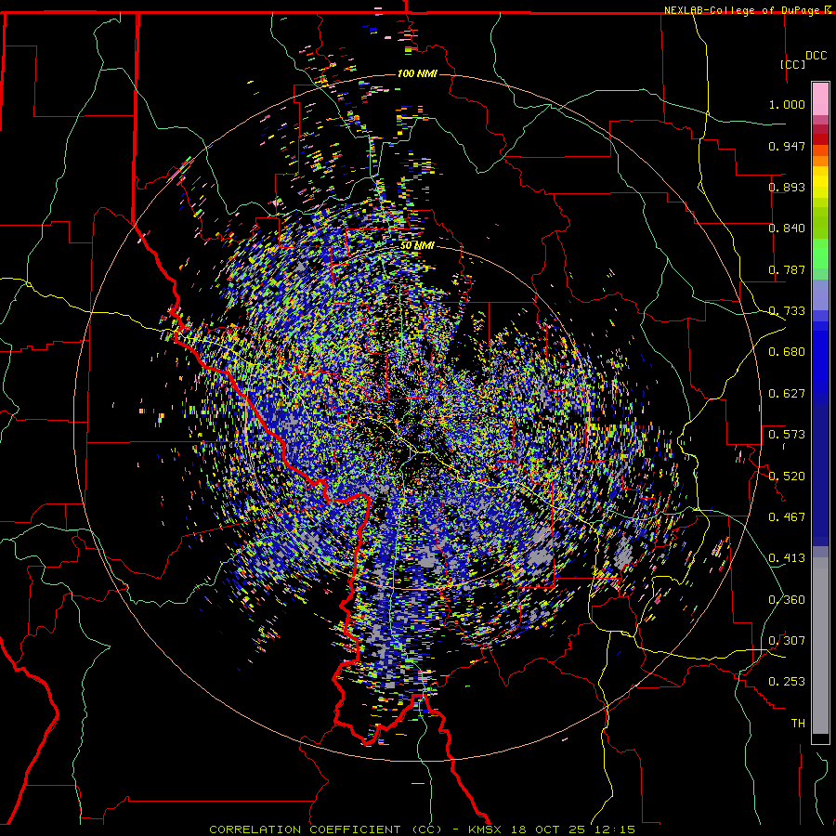Select the 0.787 legend value
The width and height of the screenshot is (836, 836).
(787, 269)
